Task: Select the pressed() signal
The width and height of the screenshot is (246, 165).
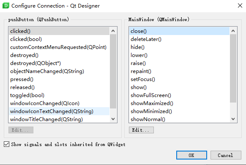Action: 59,79
